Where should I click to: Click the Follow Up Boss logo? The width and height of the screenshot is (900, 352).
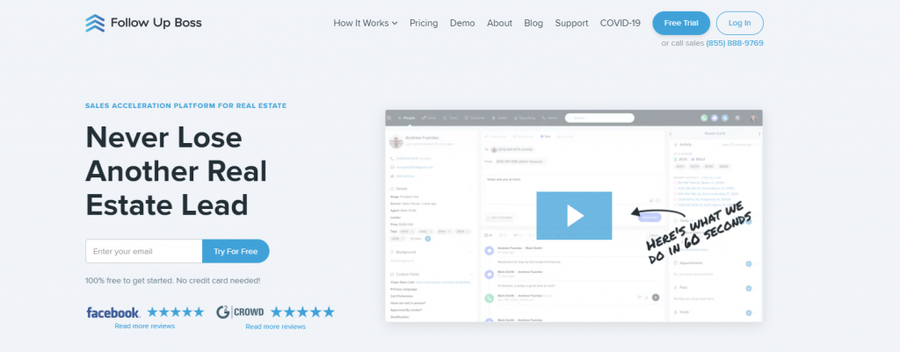tap(143, 23)
